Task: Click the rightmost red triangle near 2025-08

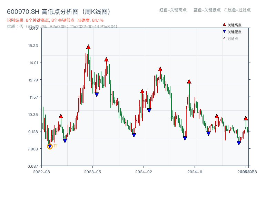Action: [x=246, y=118]
